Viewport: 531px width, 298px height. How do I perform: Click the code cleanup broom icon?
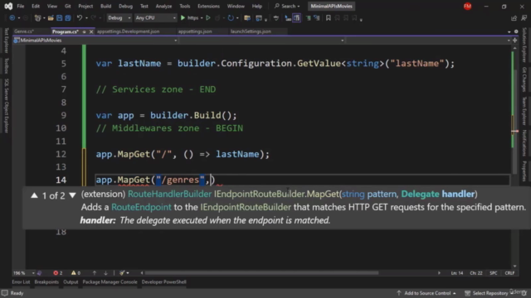(x=122, y=272)
